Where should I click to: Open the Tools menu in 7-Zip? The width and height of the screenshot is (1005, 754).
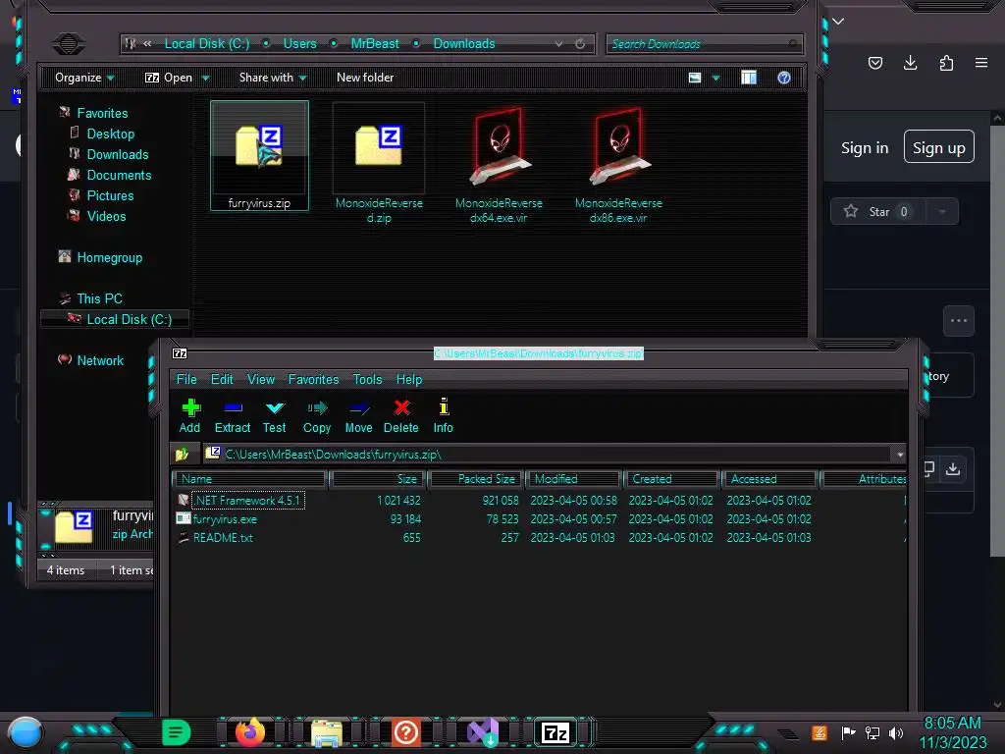(x=367, y=379)
